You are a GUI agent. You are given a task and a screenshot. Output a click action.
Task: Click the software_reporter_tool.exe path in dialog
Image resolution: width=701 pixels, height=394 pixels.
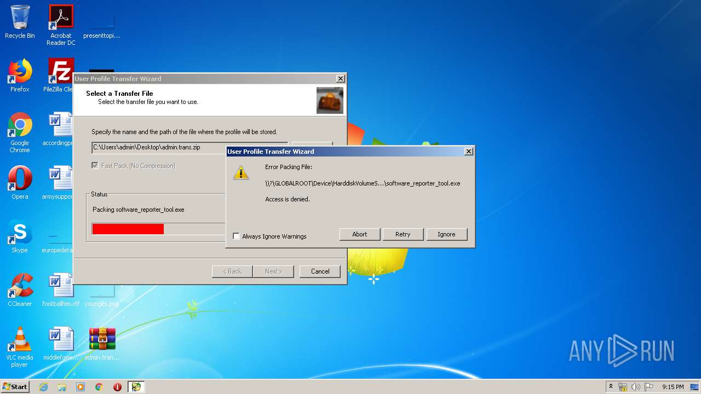click(363, 183)
